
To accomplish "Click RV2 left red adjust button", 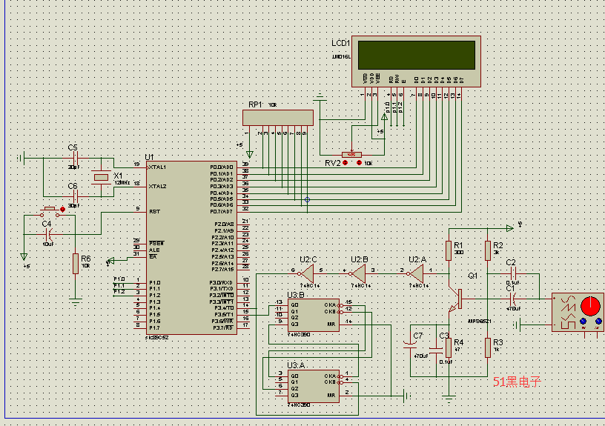I will point(345,163).
